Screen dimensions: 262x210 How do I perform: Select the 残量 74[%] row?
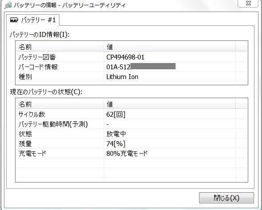(x=132, y=143)
